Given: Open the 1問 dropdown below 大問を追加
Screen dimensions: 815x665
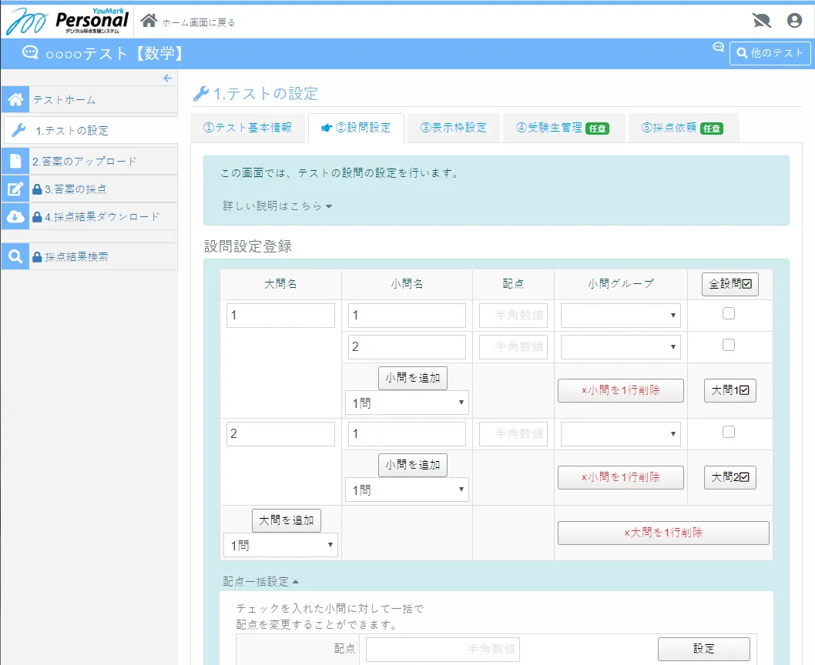Looking at the screenshot, I should click(x=280, y=546).
